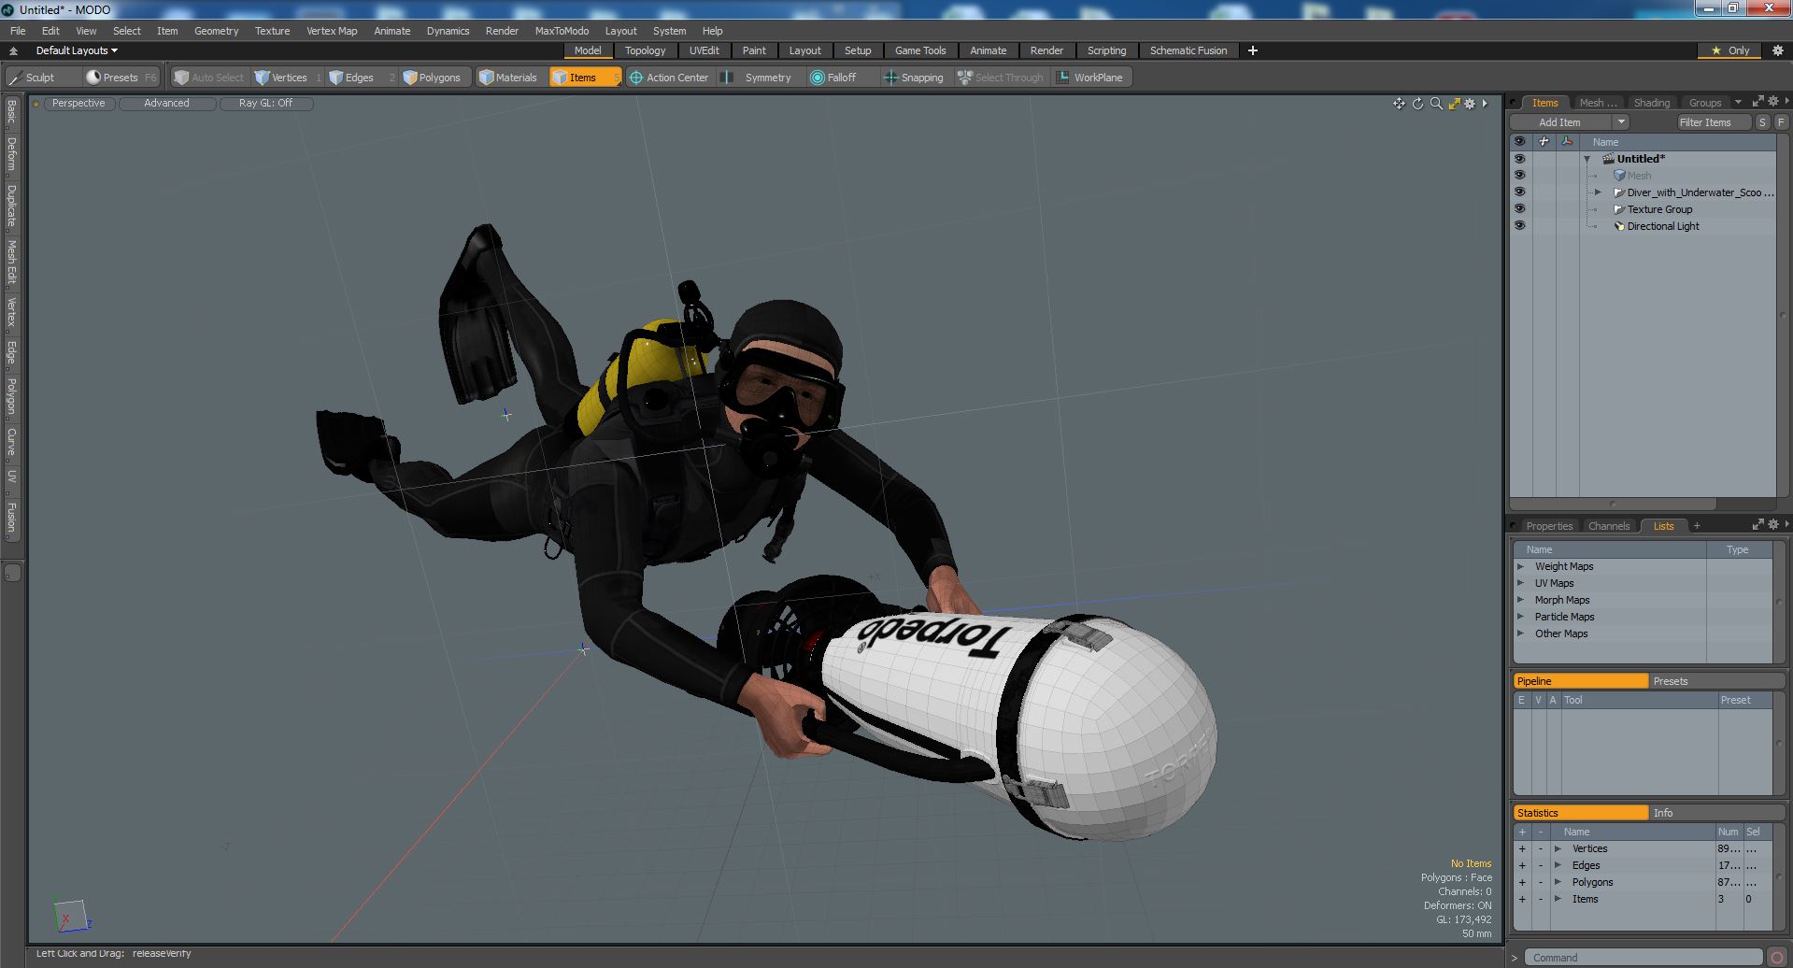The image size is (1793, 968).
Task: Switch to Vertices selection mode
Action: tap(288, 78)
